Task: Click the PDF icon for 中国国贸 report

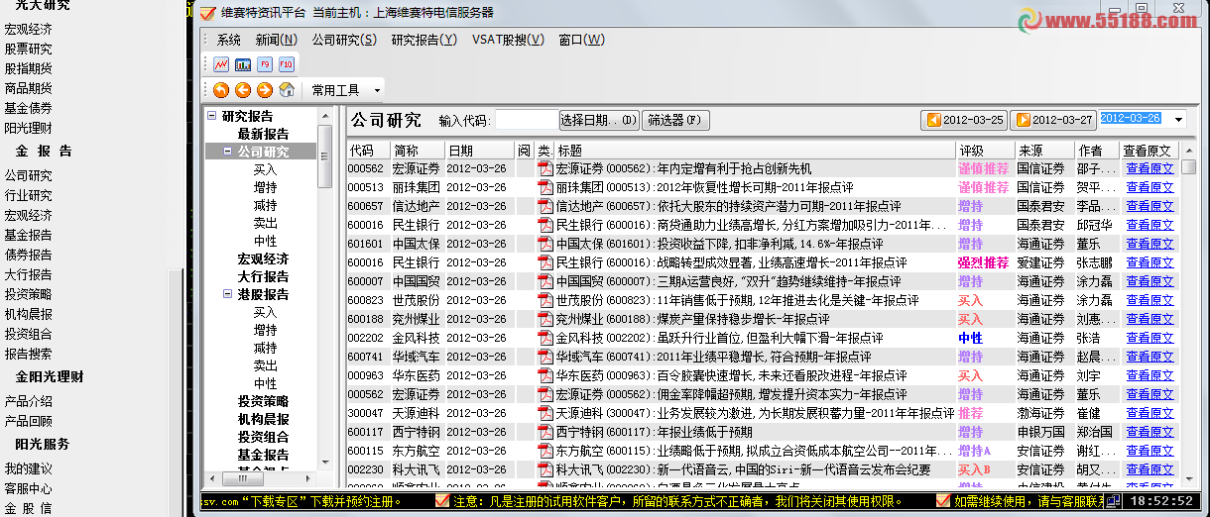Action: pos(544,281)
